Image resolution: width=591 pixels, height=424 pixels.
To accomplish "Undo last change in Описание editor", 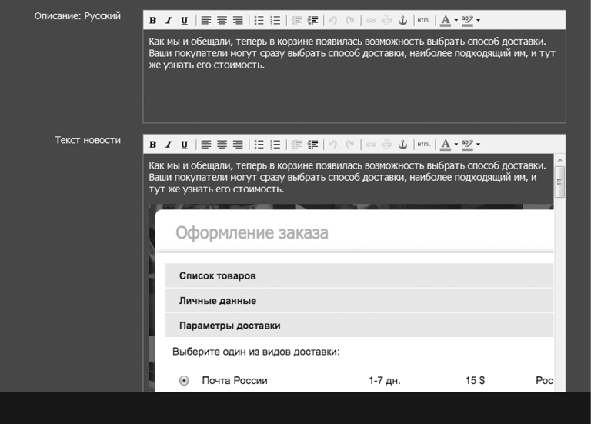I will (x=332, y=20).
